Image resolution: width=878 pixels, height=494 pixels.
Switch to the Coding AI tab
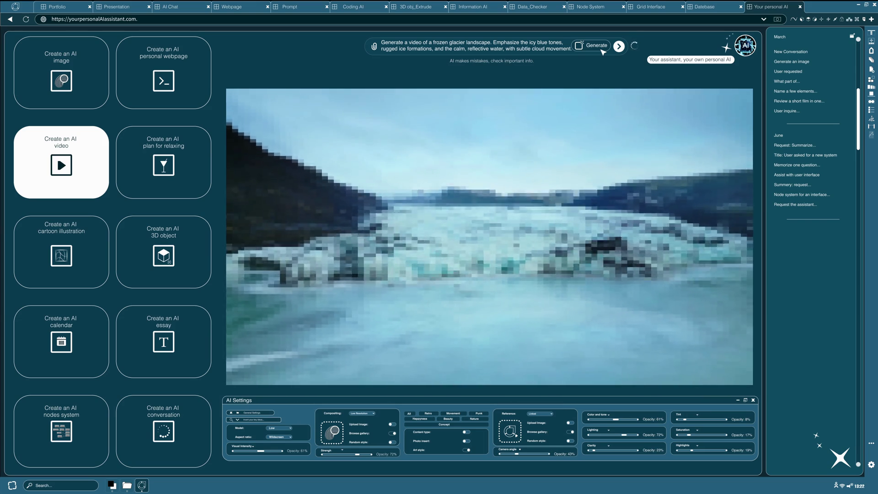(x=353, y=7)
